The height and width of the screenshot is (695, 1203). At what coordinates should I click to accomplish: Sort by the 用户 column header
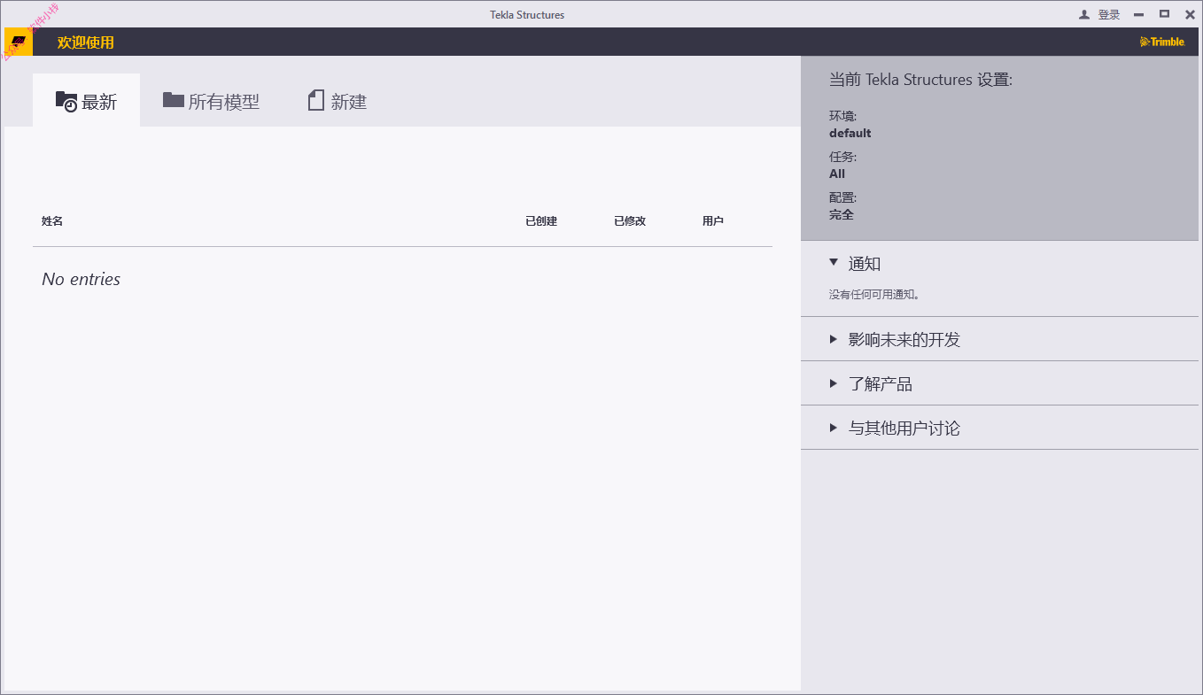[713, 221]
